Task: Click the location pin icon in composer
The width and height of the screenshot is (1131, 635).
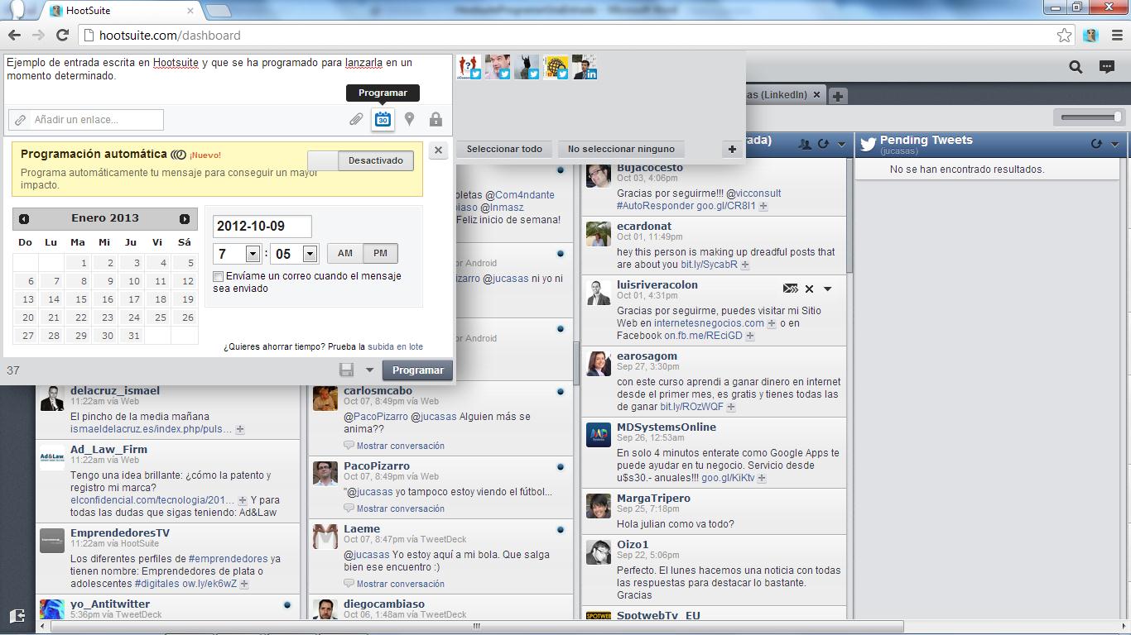Action: [x=409, y=120]
